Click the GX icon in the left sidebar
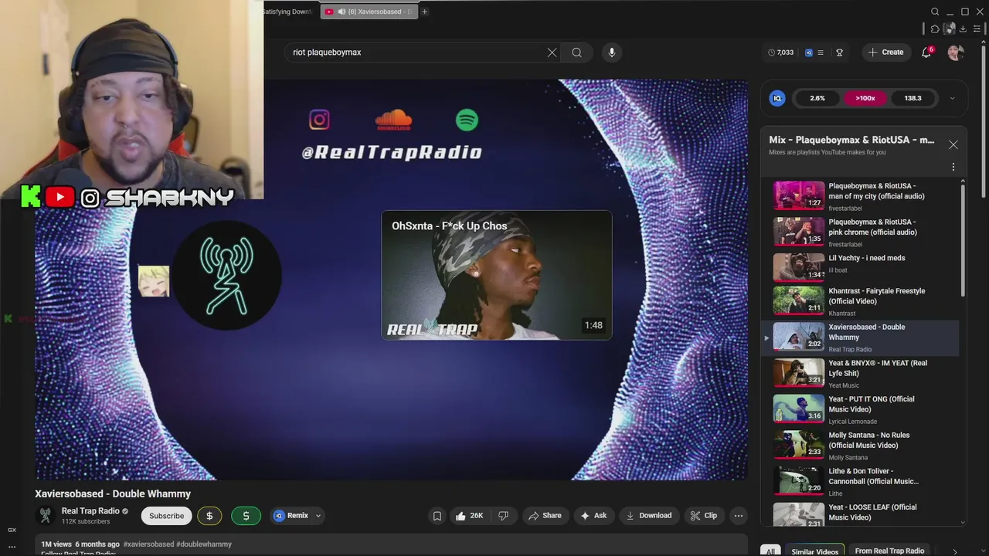The width and height of the screenshot is (989, 556). (12, 530)
